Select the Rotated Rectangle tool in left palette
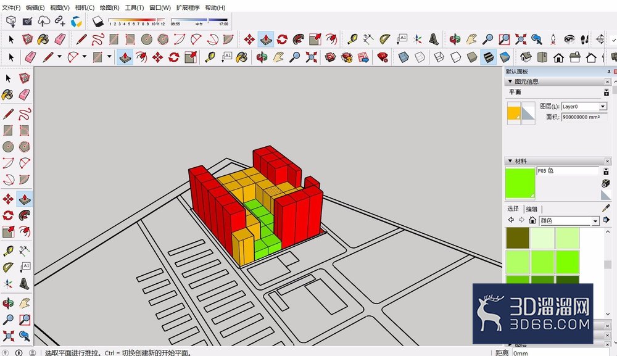Viewport: 617px width, 356px height. click(25, 130)
